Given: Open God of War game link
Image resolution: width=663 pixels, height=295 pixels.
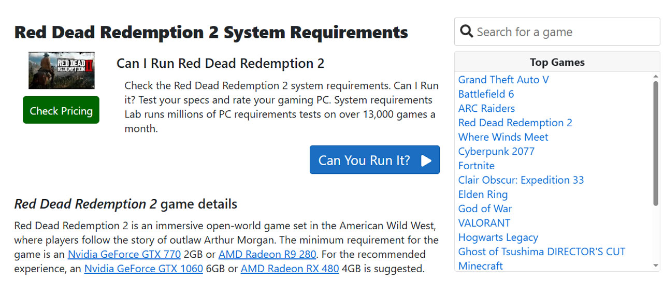Looking at the screenshot, I should tap(485, 209).
